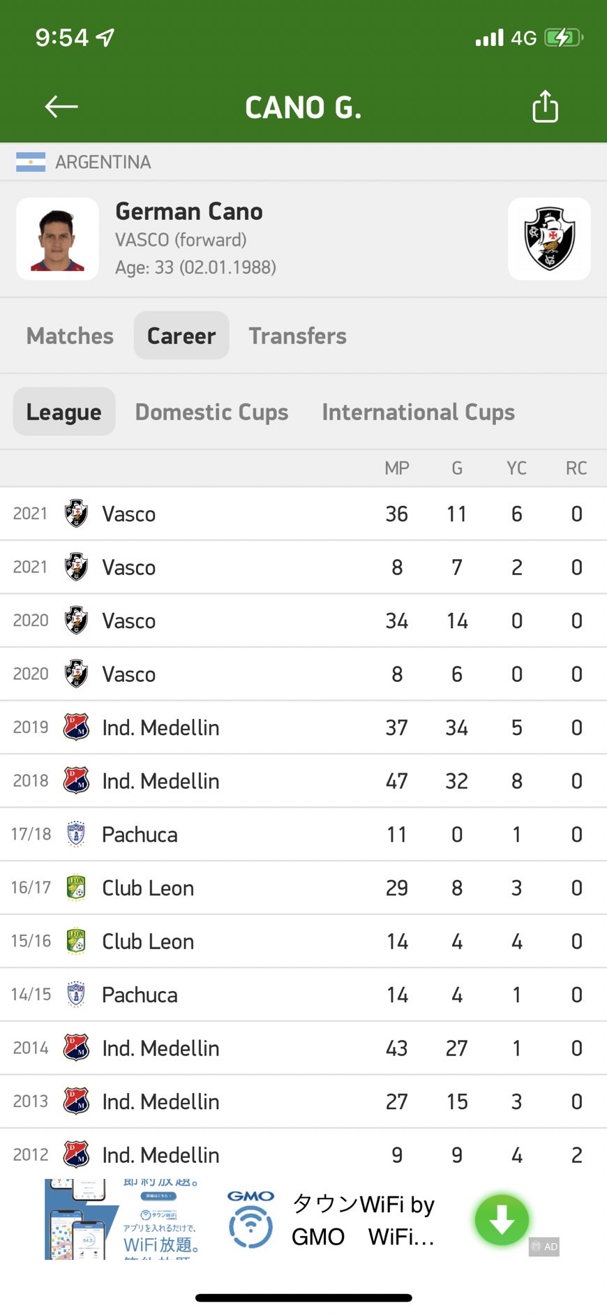The width and height of the screenshot is (607, 1315).
Task: Tap the GMO WiFi logo in ad
Action: [x=250, y=1220]
